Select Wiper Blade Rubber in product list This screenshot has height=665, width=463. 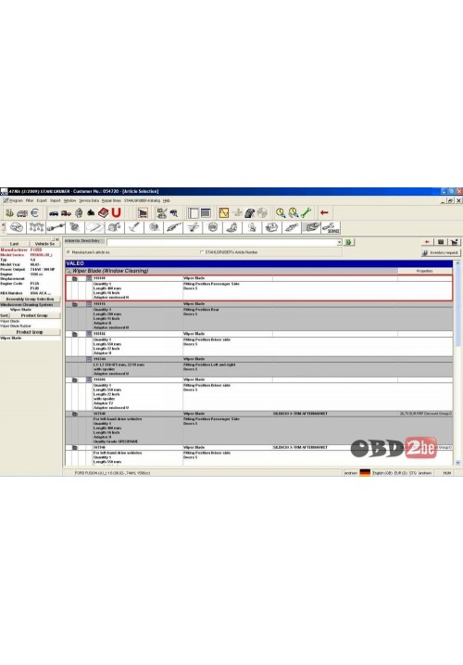pyautogui.click(x=16, y=326)
